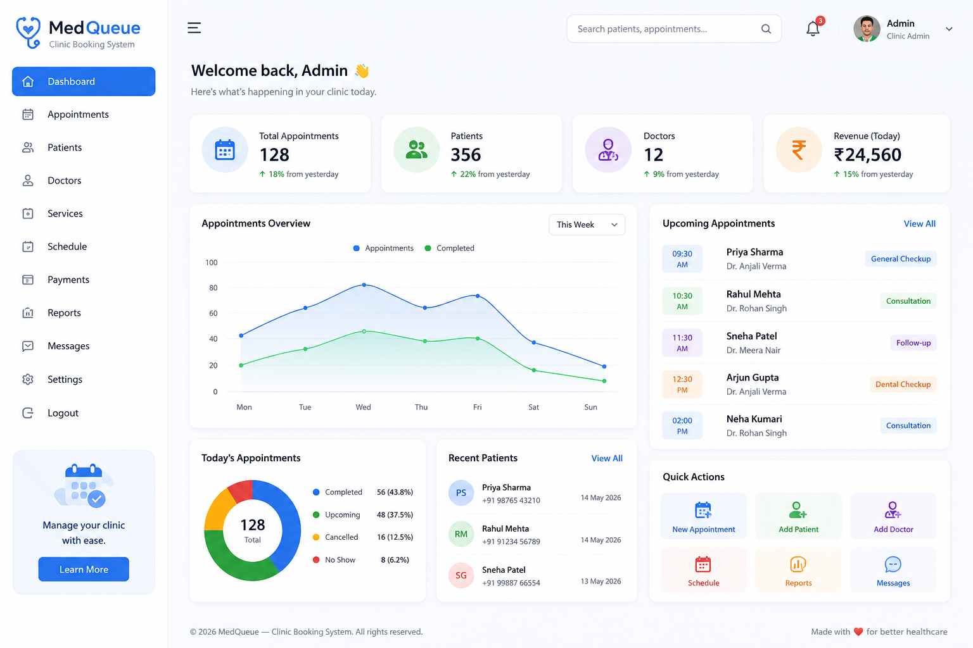
Task: Click the PS patient avatar
Action: click(x=461, y=493)
